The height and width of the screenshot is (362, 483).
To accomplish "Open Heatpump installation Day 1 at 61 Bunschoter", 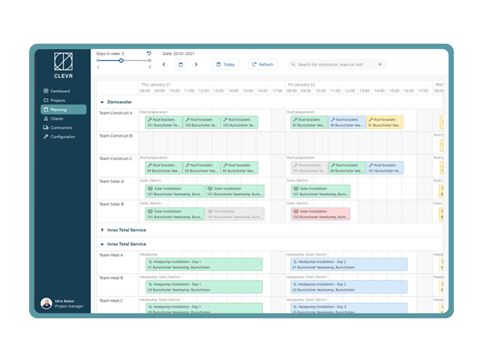I will pyautogui.click(x=204, y=264).
